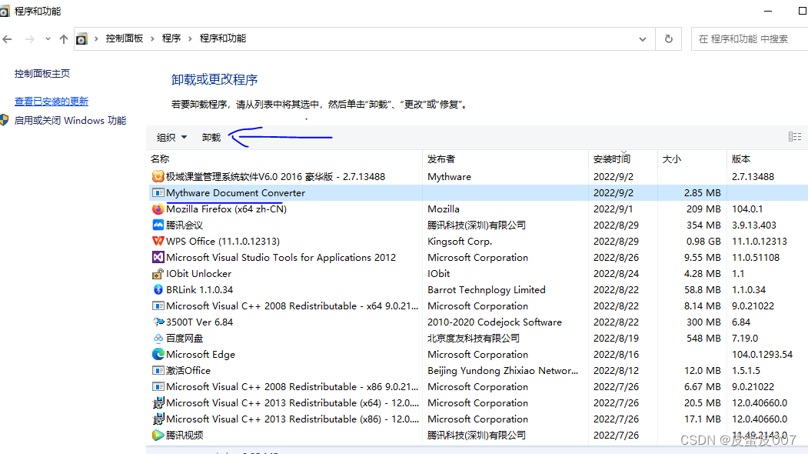Screen dimensions: 808x454
Task: Click the back navigation arrow
Action: pyautogui.click(x=7, y=38)
